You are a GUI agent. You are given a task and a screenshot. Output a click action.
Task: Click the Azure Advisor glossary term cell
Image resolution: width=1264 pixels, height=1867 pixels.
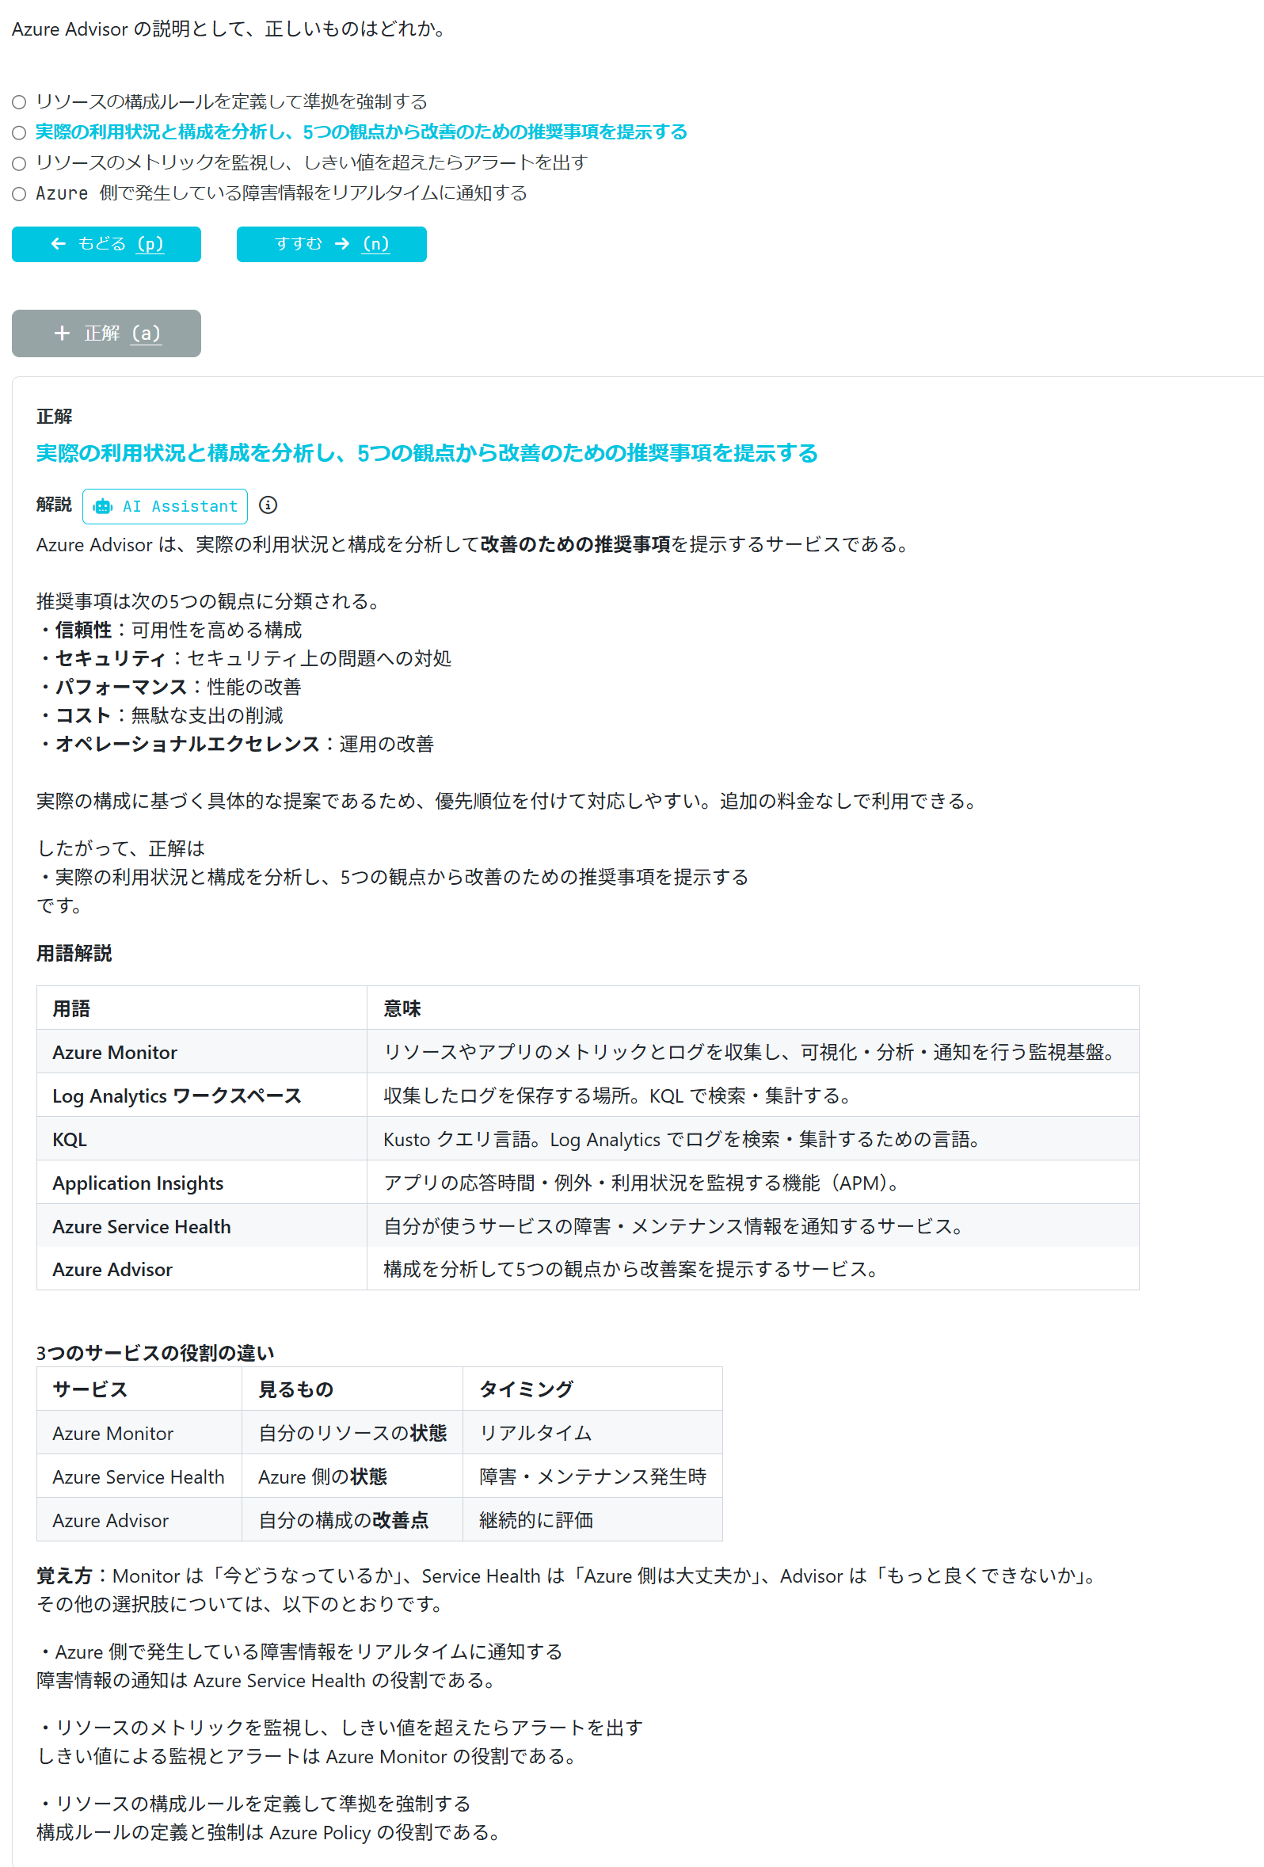202,1269
